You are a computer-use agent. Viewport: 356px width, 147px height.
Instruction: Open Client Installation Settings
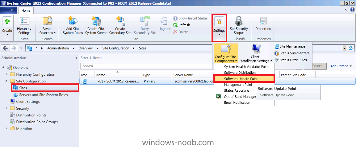pos(256,53)
